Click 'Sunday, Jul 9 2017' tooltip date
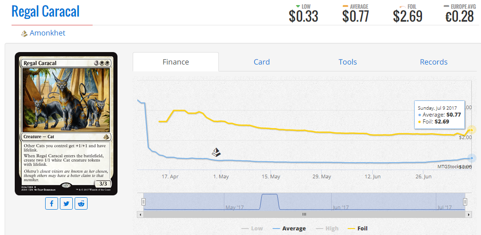 tap(437, 108)
